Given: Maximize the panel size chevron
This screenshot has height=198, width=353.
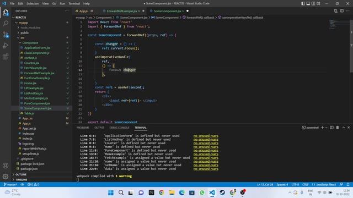Looking at the screenshot, I should pos(343,128).
